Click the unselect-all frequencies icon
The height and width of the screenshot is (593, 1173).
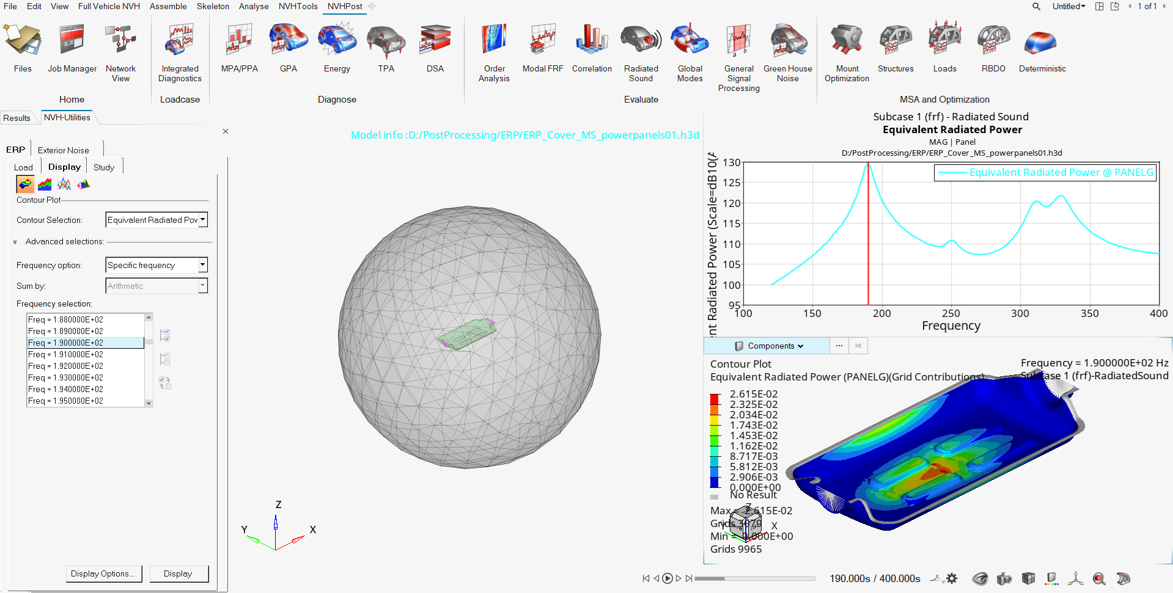coord(165,359)
